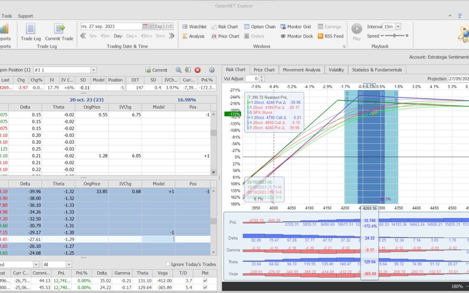Uncheck Plot for the first position row
Screen dimensions: 469x293
coord(205,280)
